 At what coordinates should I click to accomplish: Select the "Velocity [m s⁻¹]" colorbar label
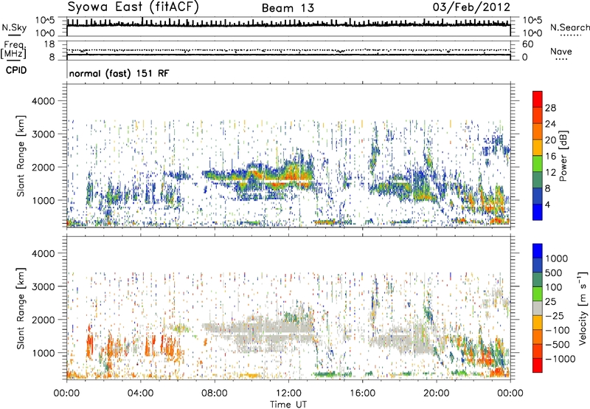[x=583, y=308]
